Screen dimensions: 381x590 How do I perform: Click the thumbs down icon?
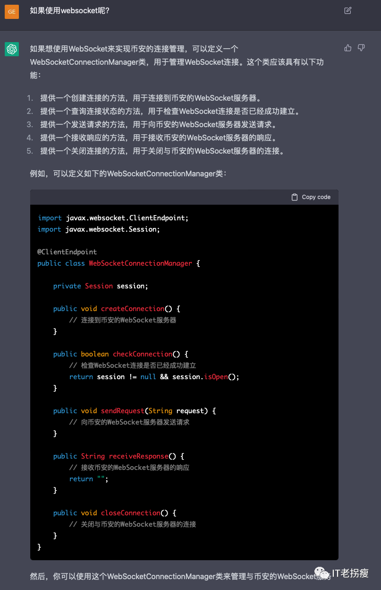click(361, 48)
